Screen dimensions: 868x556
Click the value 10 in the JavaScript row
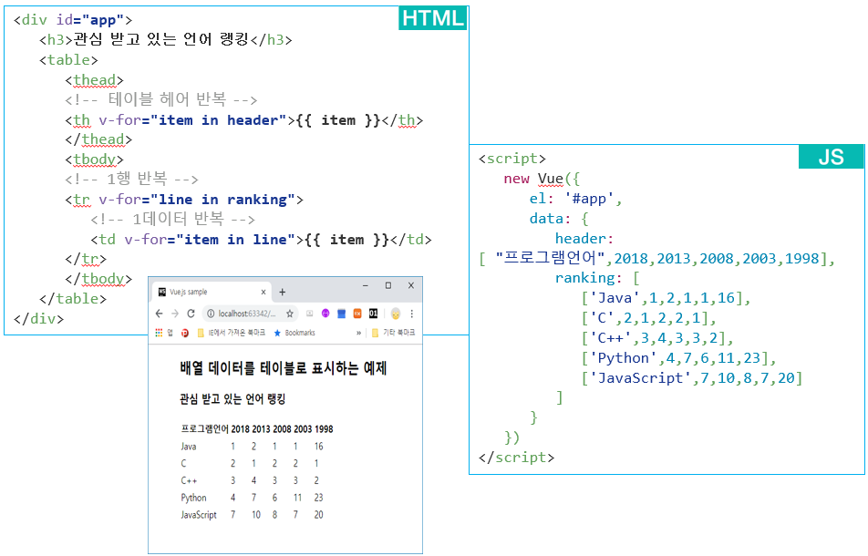[x=256, y=514]
